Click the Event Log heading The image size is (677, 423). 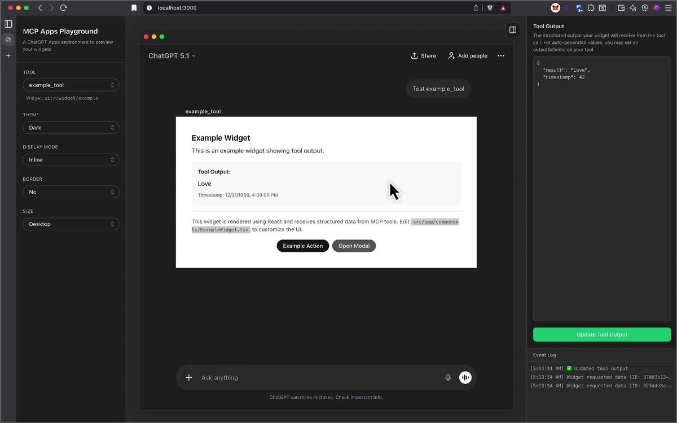pos(544,355)
